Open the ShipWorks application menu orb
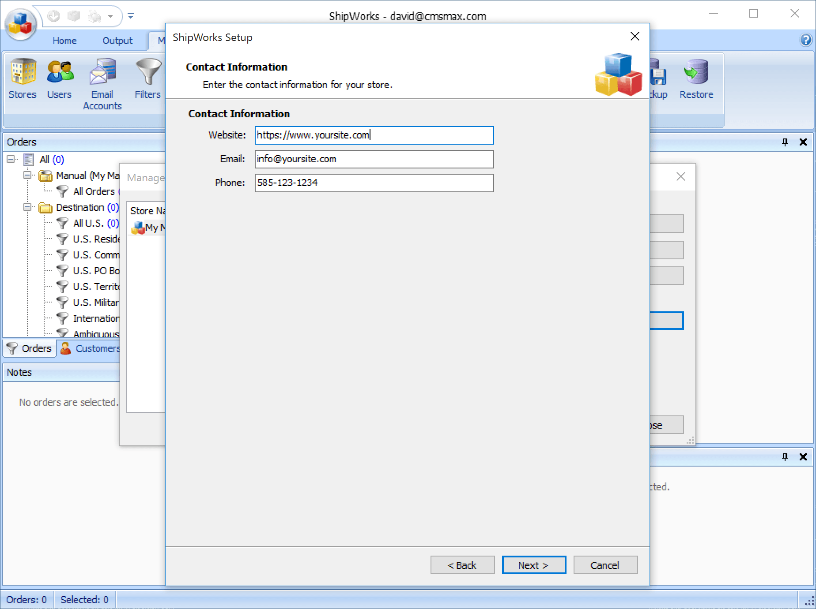Image resolution: width=816 pixels, height=609 pixels. [20, 24]
